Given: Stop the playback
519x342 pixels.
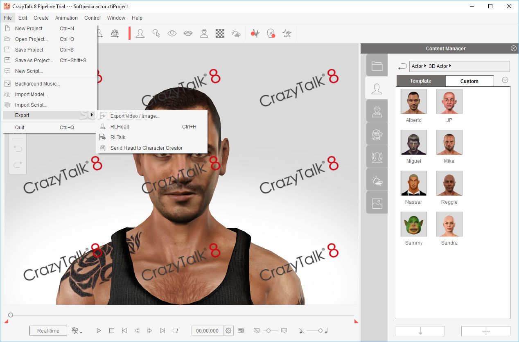Looking at the screenshot, I should coord(111,331).
